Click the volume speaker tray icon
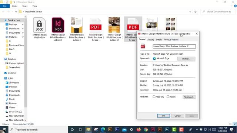 click(209, 130)
